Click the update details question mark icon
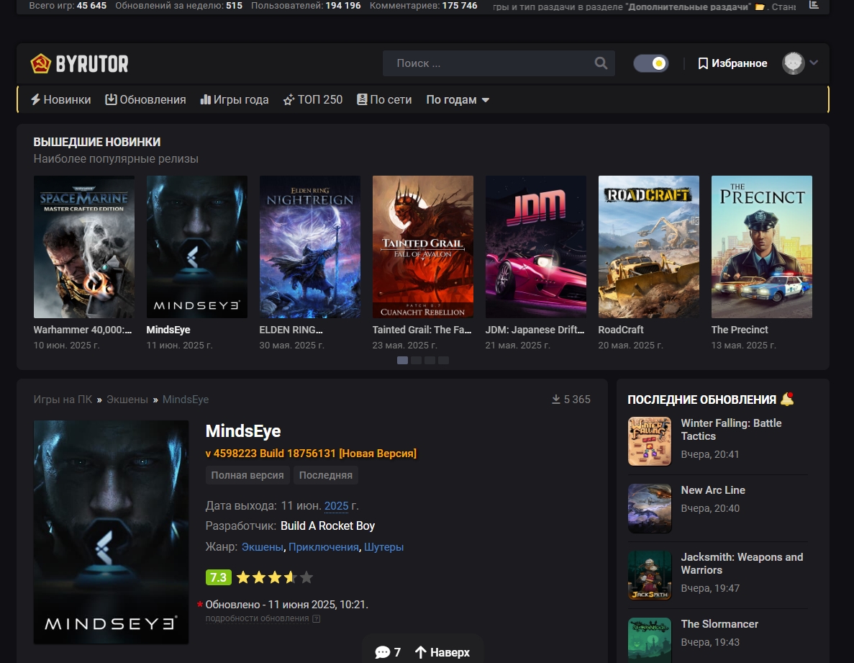 pos(317,619)
